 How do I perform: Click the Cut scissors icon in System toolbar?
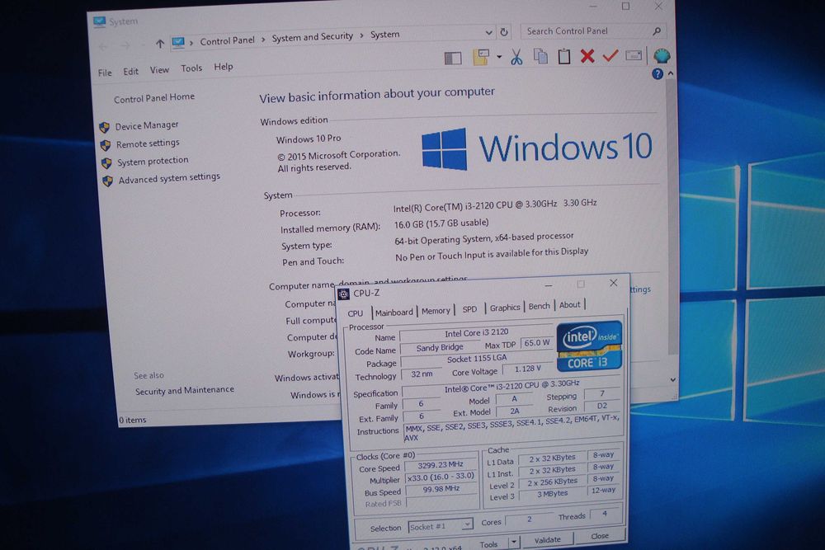[x=516, y=56]
